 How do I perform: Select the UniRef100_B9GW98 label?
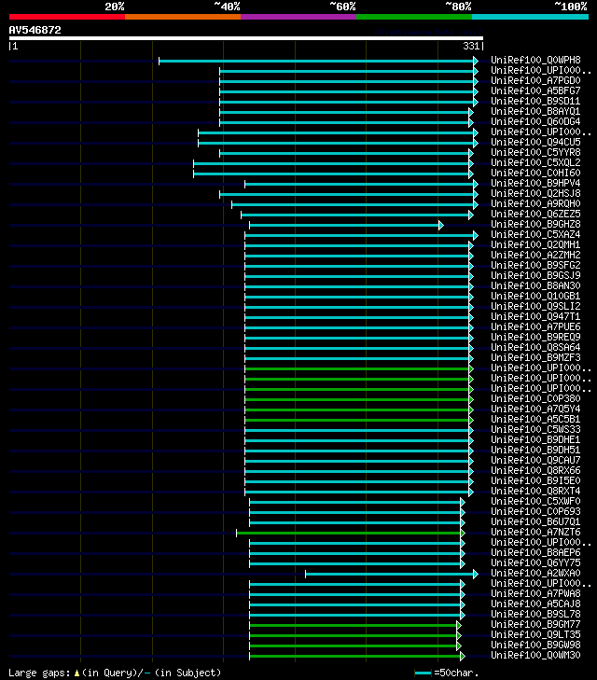(x=535, y=645)
